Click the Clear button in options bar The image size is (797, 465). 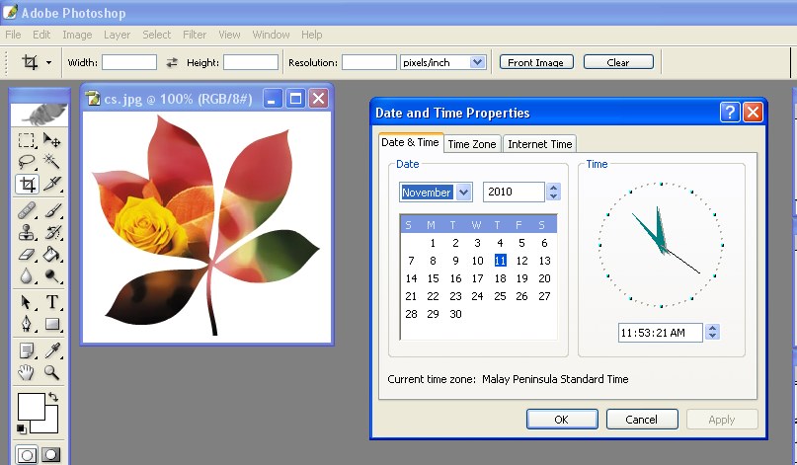[x=618, y=62]
